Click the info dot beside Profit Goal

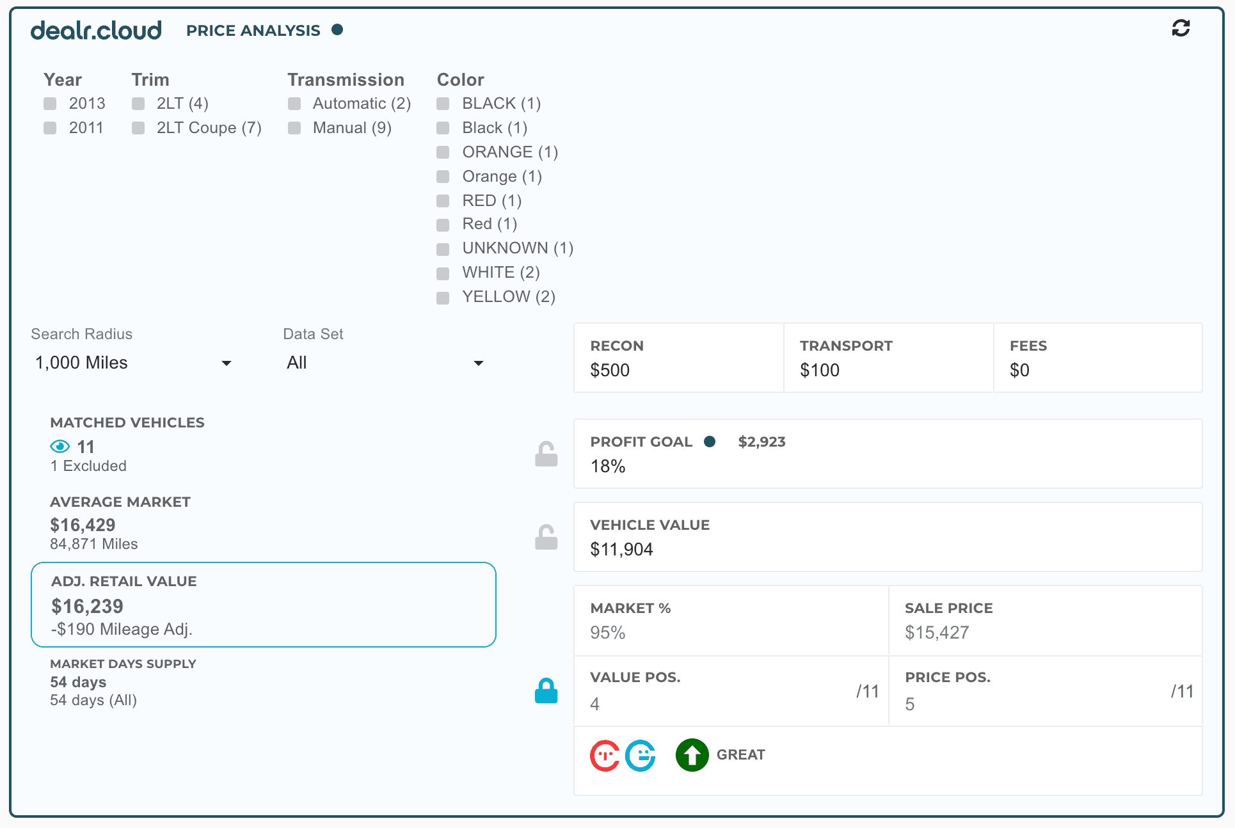click(x=710, y=442)
